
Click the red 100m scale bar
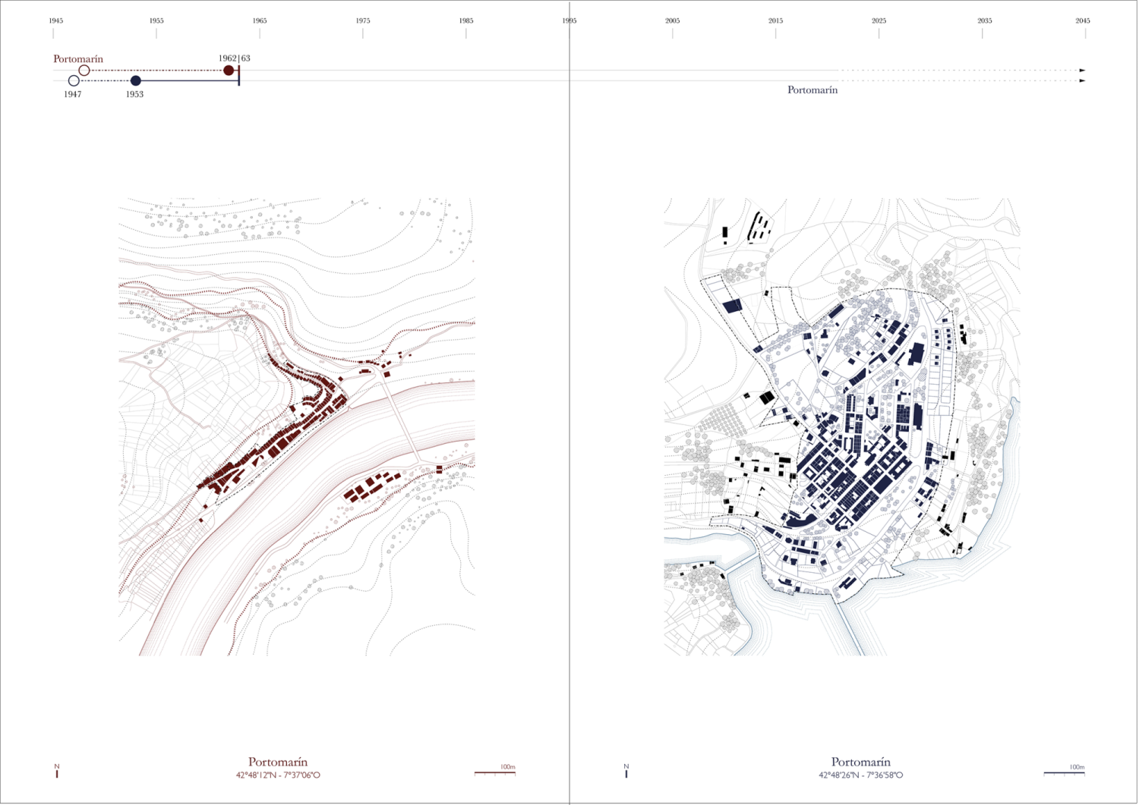[x=495, y=773]
